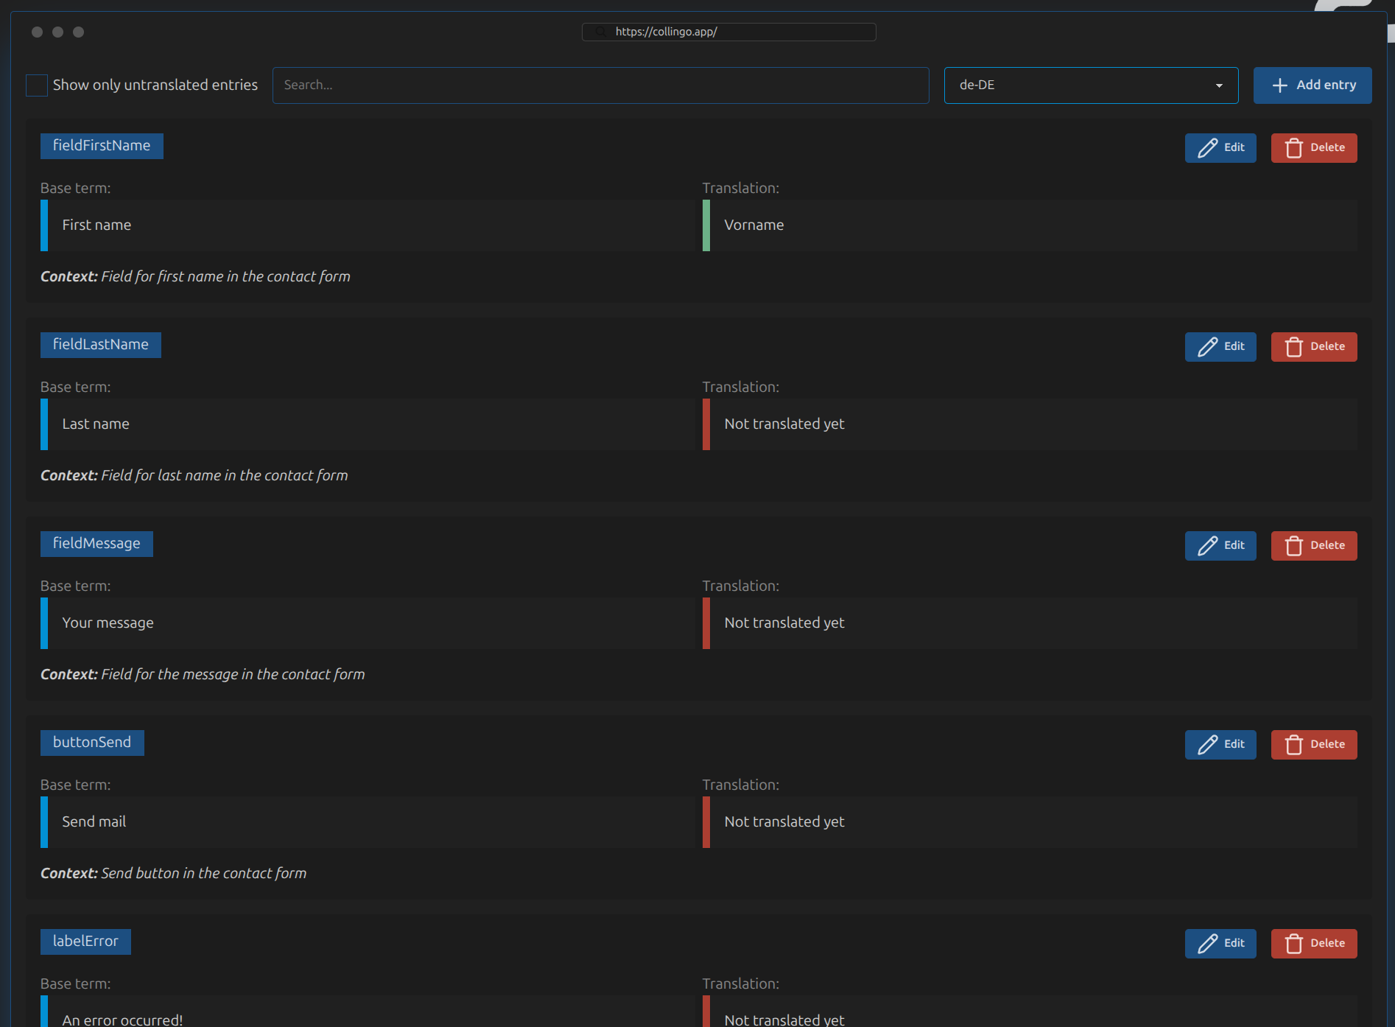Click the Search entries input field
The height and width of the screenshot is (1027, 1395).
[x=600, y=85]
